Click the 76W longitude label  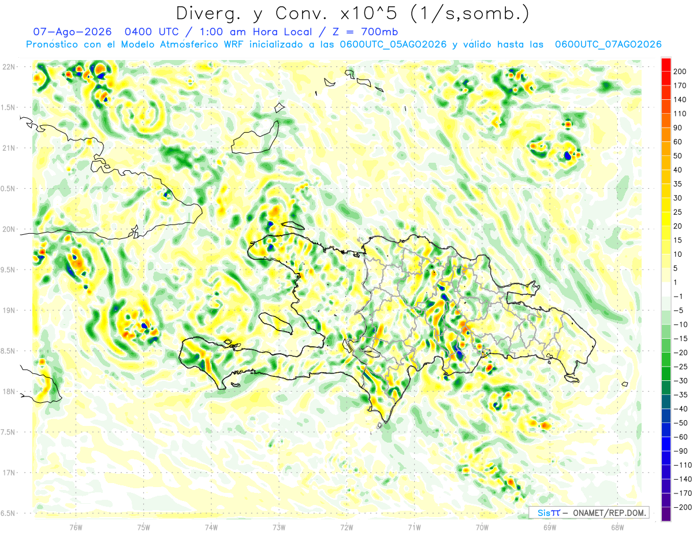pos(76,527)
